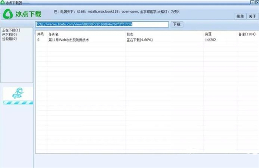Click the scrolling supported-sites marquee text

point(117,12)
